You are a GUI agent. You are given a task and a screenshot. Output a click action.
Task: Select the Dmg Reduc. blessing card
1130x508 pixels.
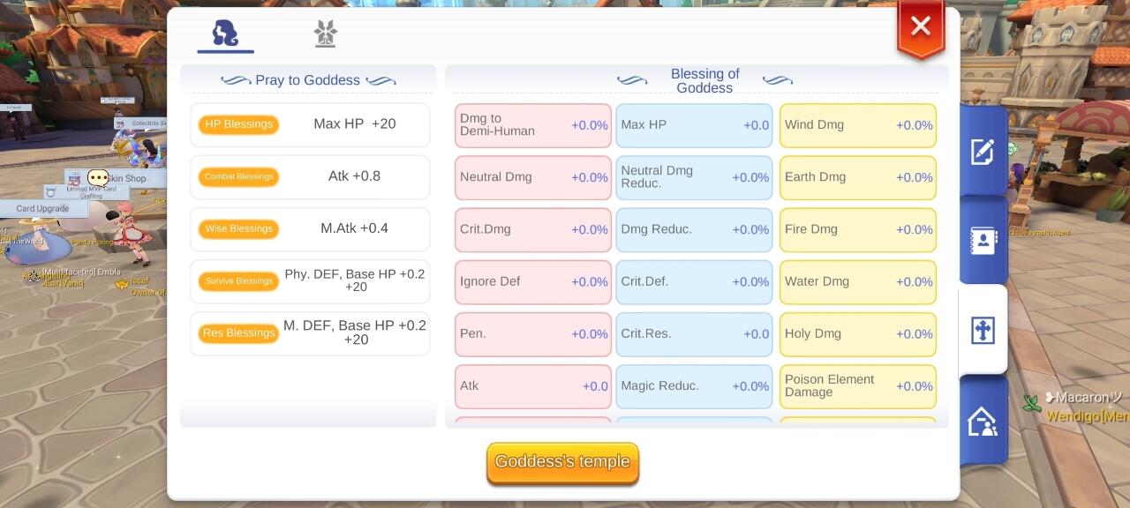tap(694, 229)
